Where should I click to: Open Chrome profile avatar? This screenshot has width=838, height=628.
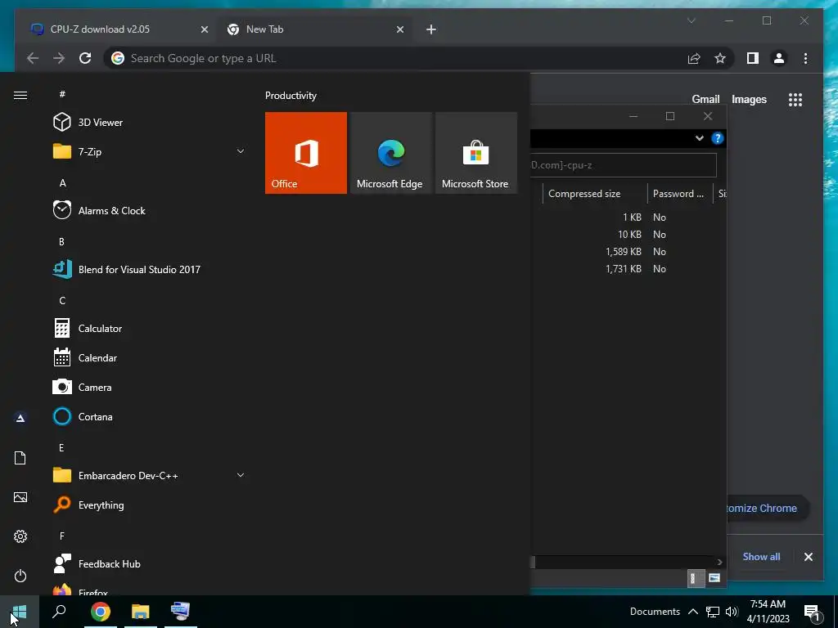(779, 58)
